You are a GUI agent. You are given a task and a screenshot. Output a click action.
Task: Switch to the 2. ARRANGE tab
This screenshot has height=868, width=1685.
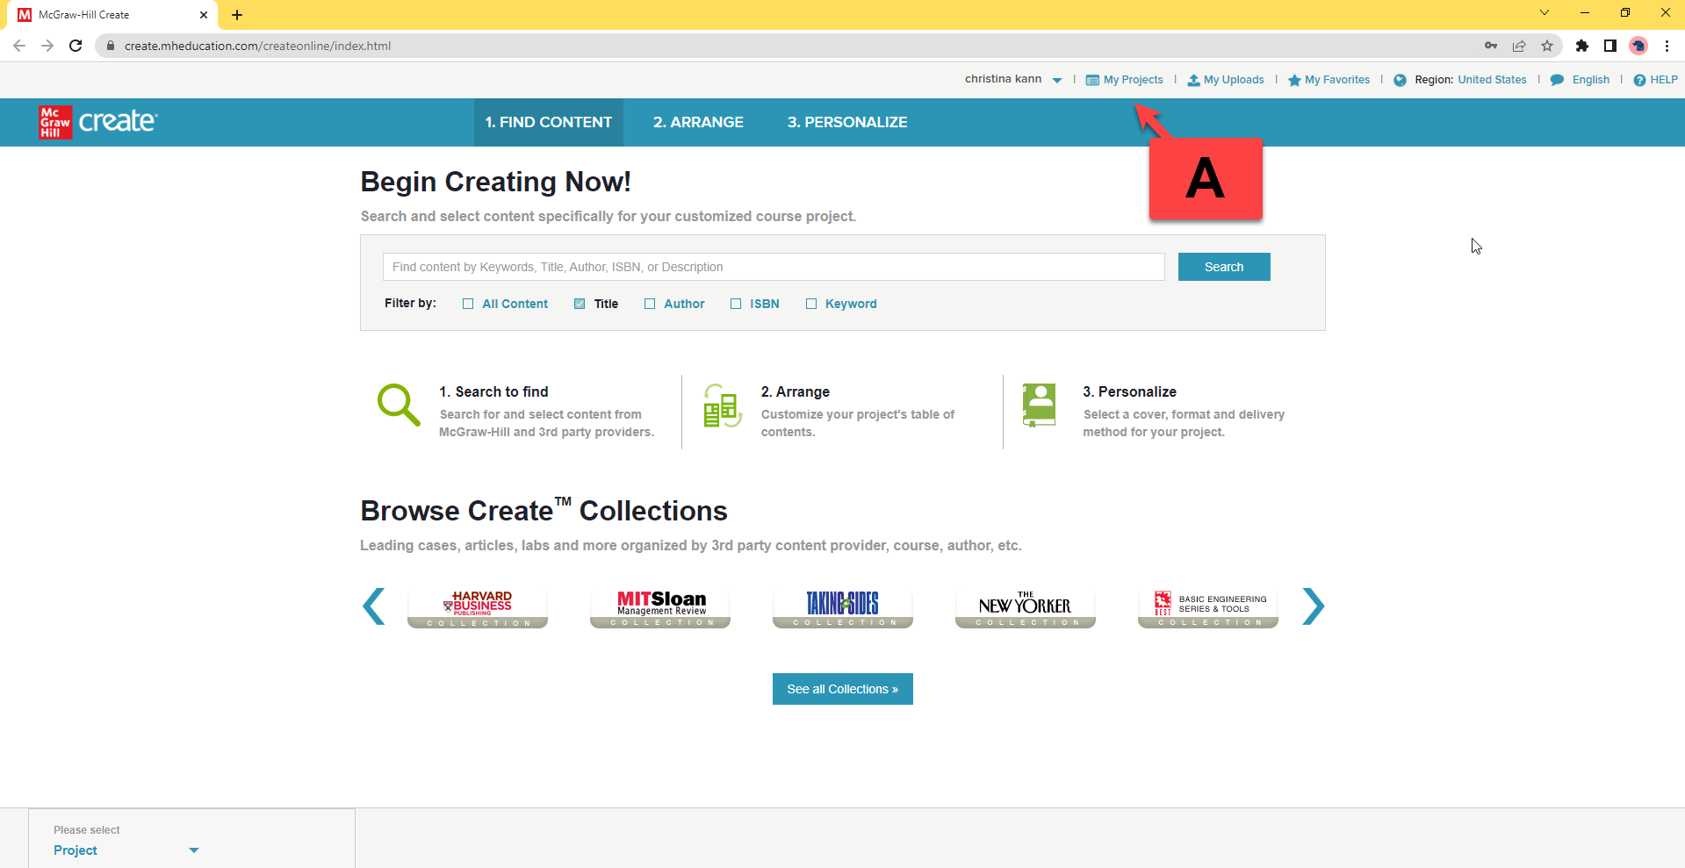[698, 122]
